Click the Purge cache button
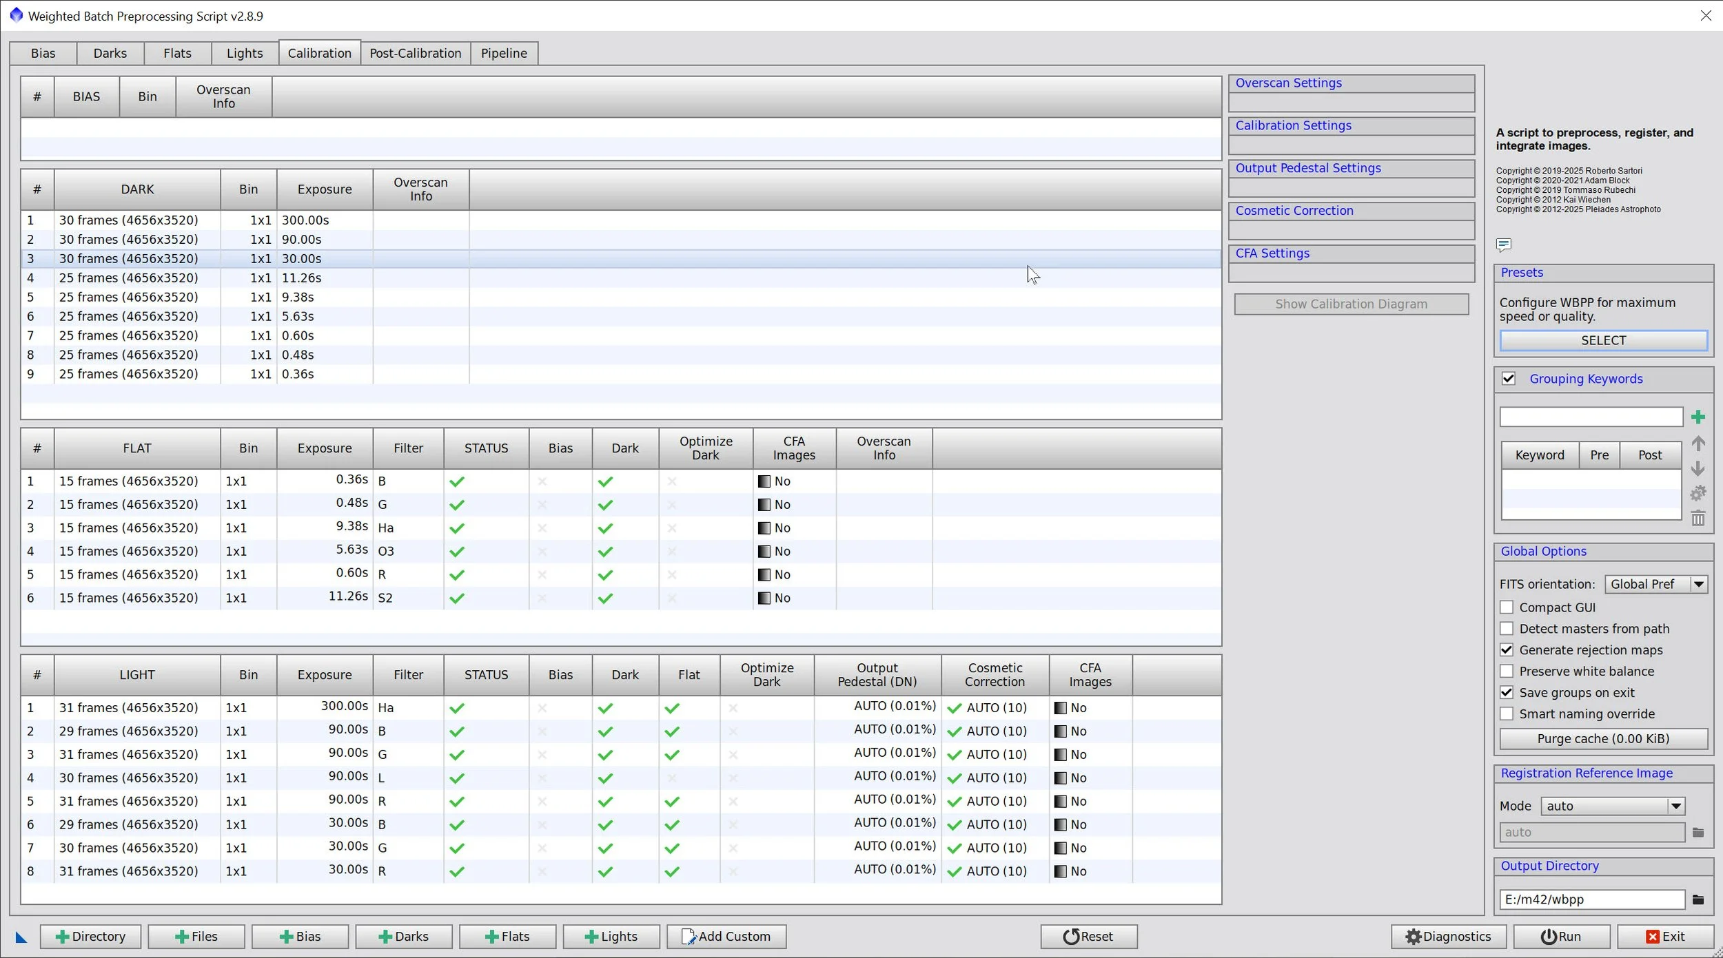 1602,738
